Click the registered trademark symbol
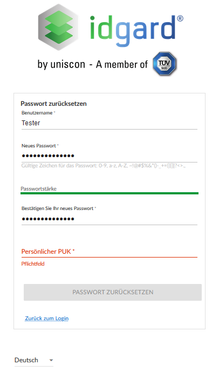The height and width of the screenshot is (372, 219). [180, 18]
